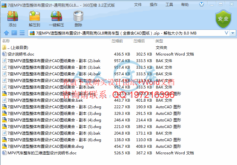
Task: Click the 329.3 KB size cell
Action: (122, 114)
